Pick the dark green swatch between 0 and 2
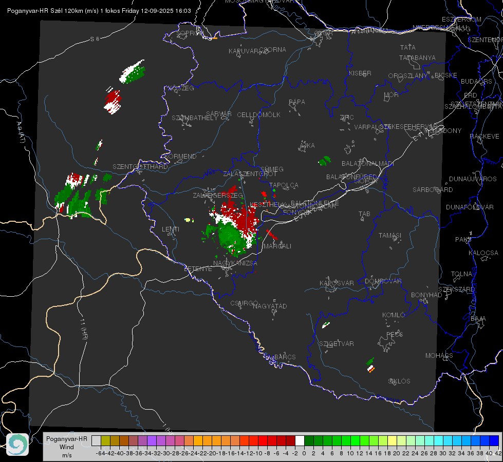The image size is (503, 462). [309, 441]
